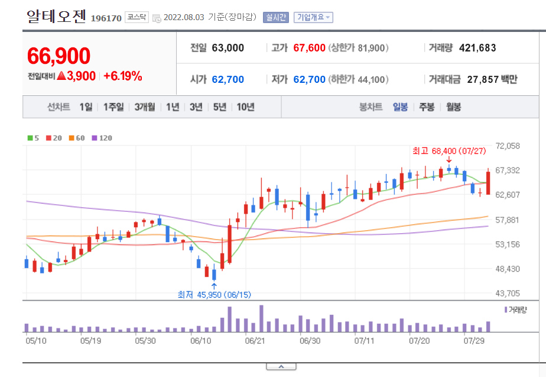Select the 1주일 line chart period

point(113,107)
